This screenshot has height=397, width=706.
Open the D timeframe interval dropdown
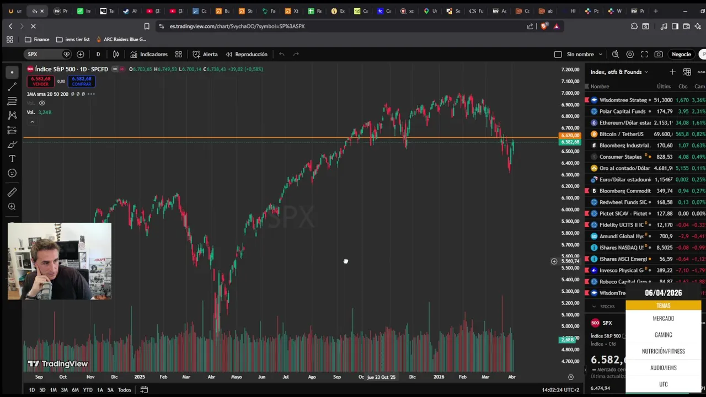tap(98, 54)
